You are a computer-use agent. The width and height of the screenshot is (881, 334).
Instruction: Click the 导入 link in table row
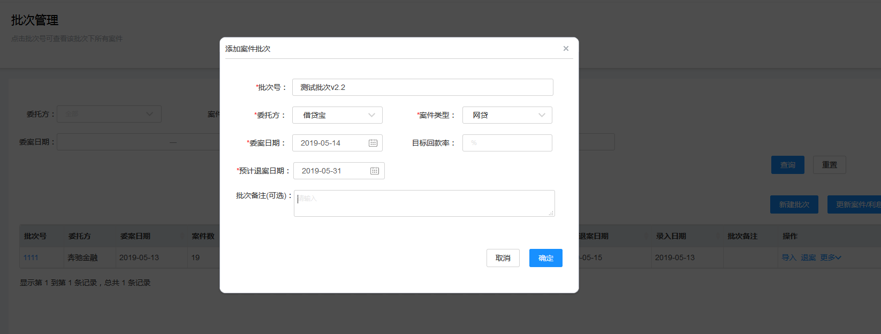tap(788, 257)
